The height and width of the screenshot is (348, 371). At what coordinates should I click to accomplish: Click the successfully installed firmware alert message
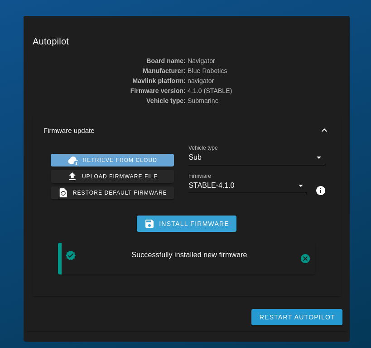[x=189, y=255]
